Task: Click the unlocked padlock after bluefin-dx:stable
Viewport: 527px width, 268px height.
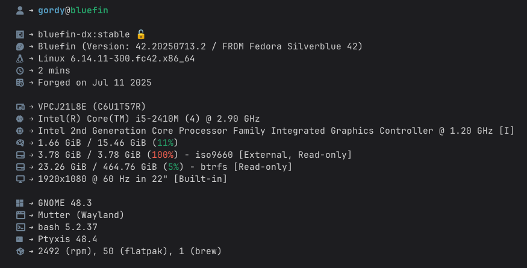Action: (141, 34)
